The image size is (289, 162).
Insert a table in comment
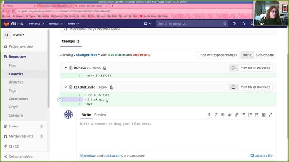pos(264,115)
